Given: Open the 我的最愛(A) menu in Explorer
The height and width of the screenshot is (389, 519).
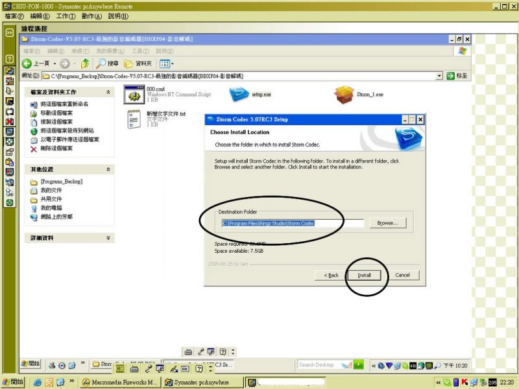Looking at the screenshot, I should tap(110, 51).
